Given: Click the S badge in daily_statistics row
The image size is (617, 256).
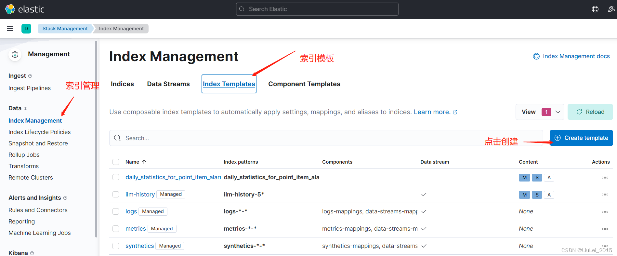Looking at the screenshot, I should point(537,178).
